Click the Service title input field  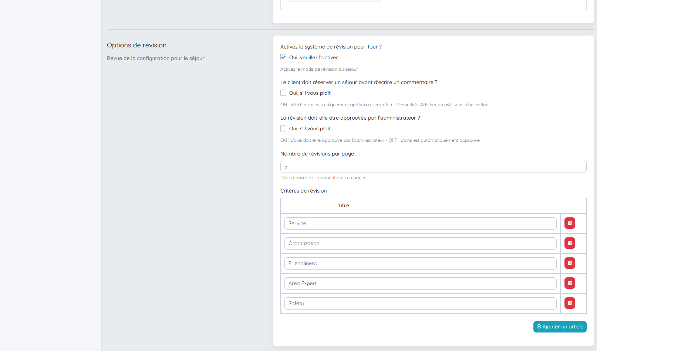pos(420,224)
